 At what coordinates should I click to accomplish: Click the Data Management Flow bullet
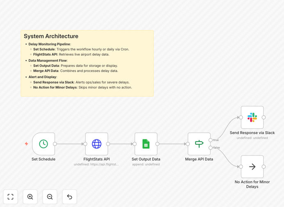tap(48, 60)
